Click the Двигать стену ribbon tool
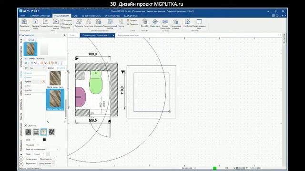 (x=35, y=23)
